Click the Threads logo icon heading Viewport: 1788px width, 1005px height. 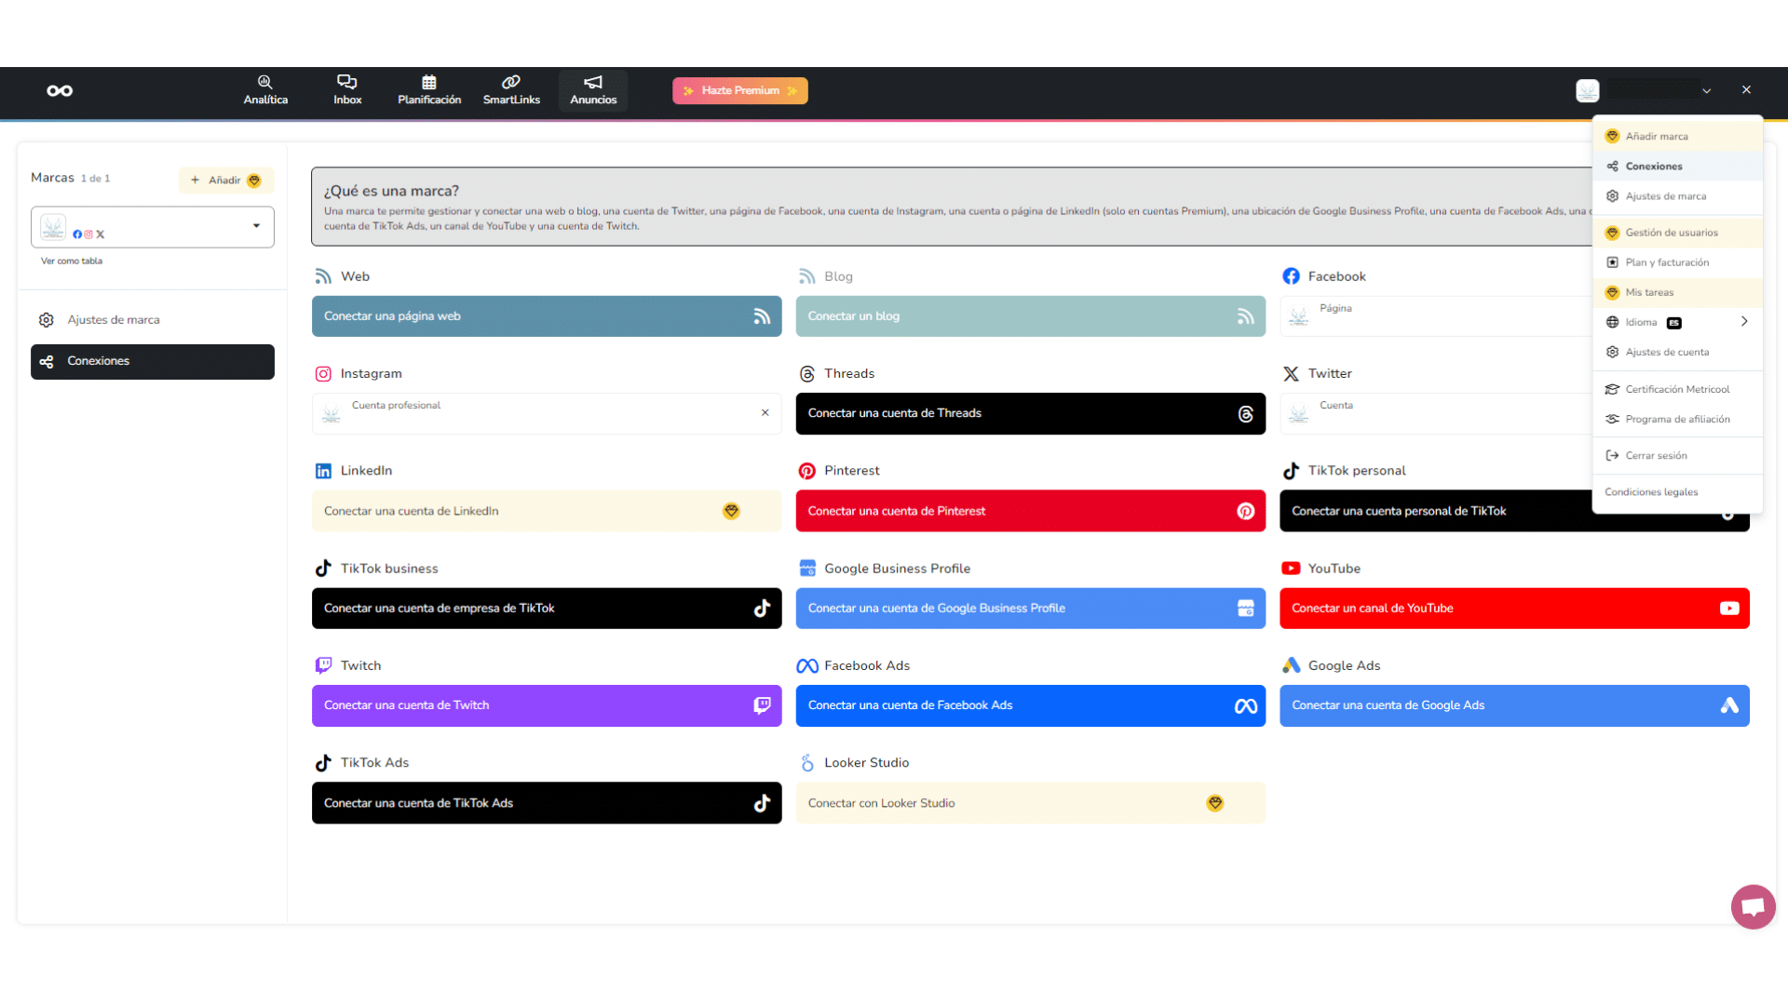click(x=807, y=374)
